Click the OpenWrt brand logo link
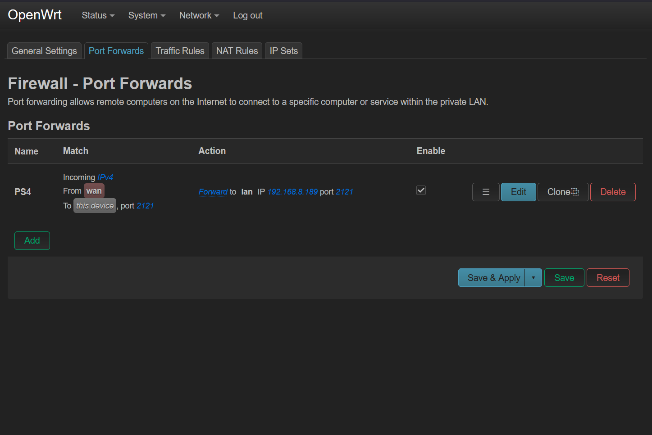The height and width of the screenshot is (435, 652). [35, 15]
